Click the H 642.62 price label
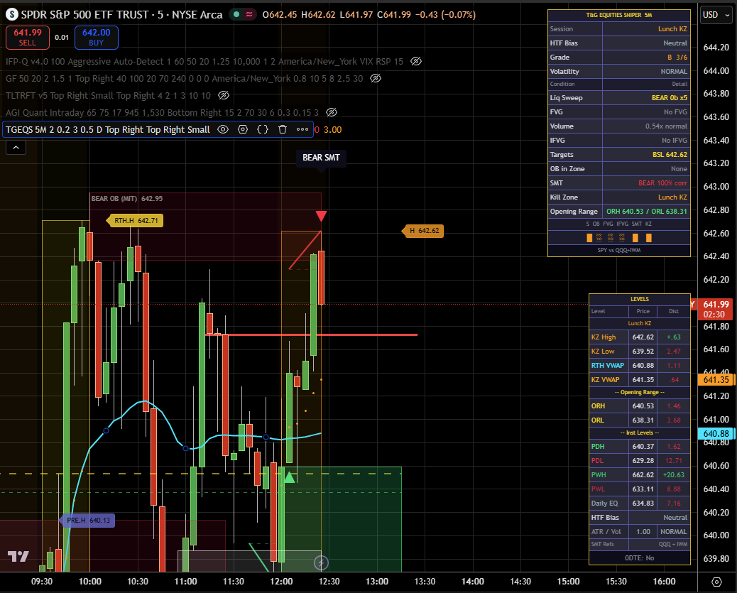This screenshot has height=593, width=737. pyautogui.click(x=423, y=230)
